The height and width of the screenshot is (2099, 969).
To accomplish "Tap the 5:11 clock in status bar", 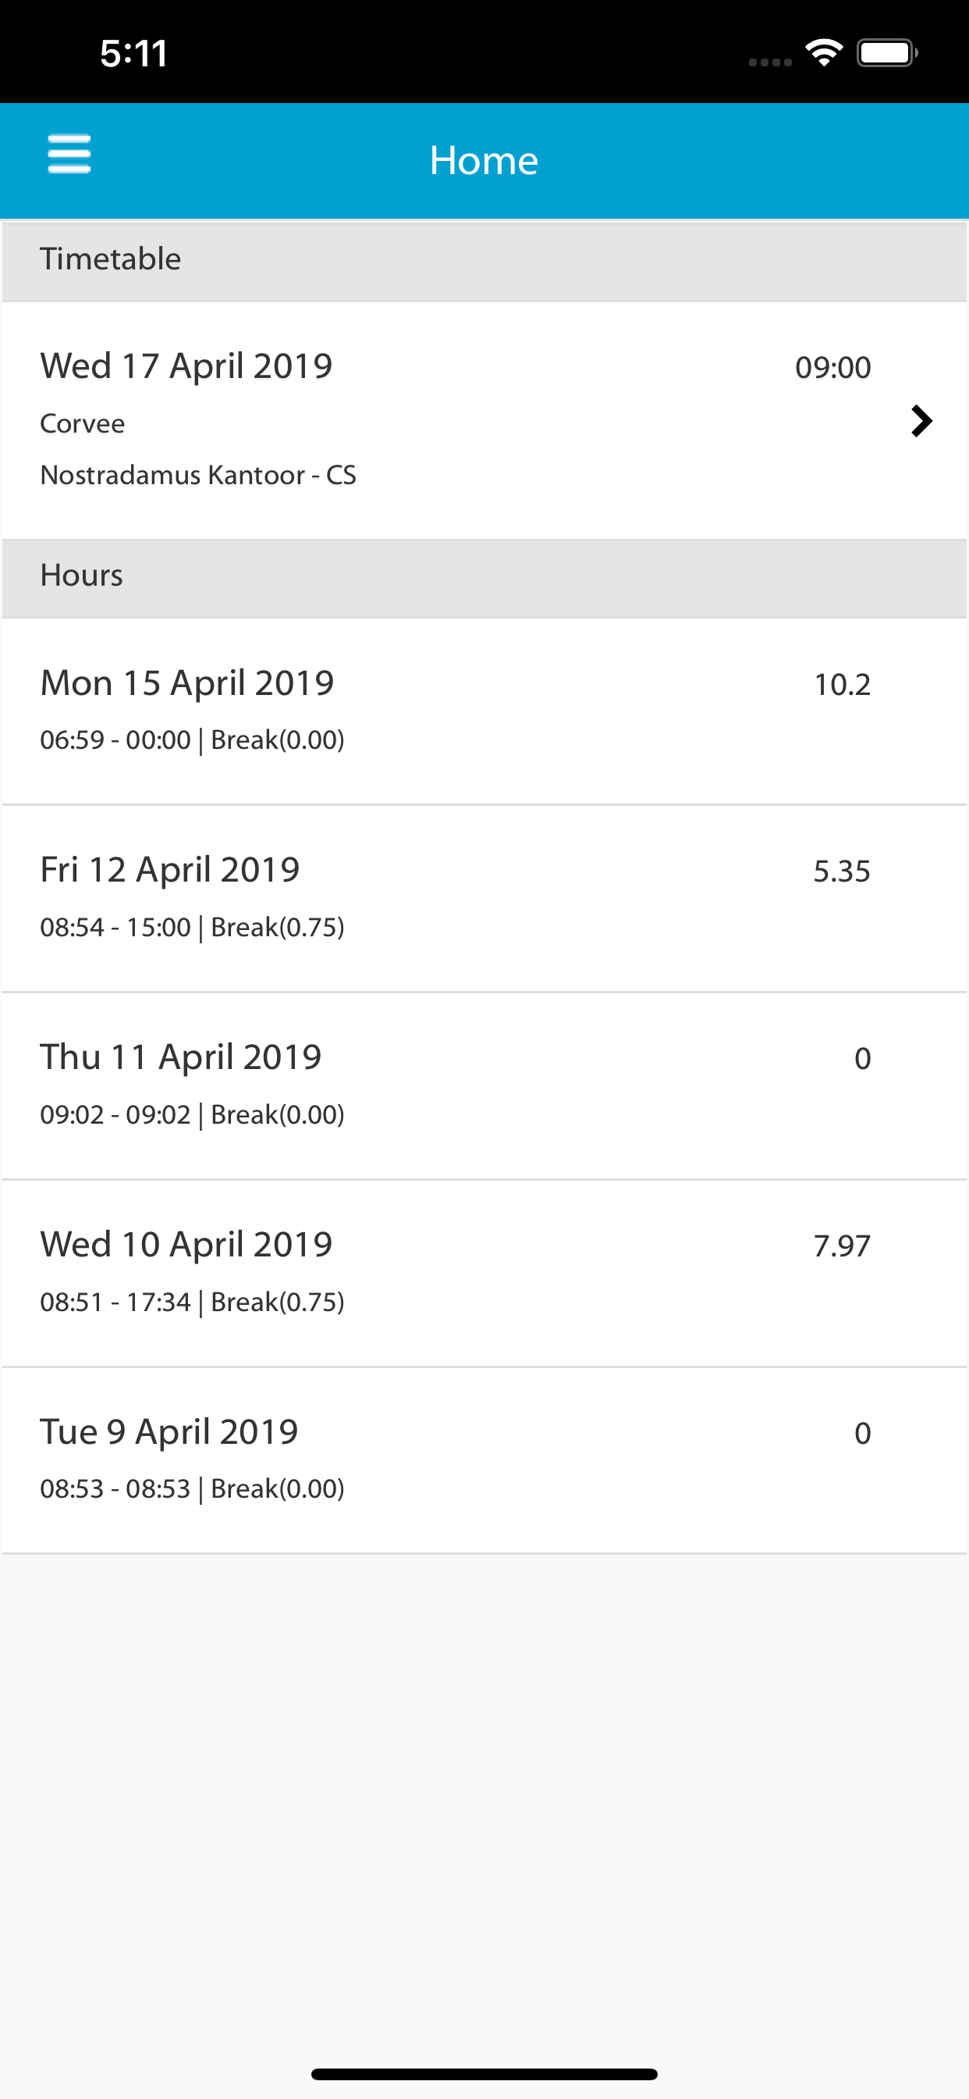I will [133, 54].
